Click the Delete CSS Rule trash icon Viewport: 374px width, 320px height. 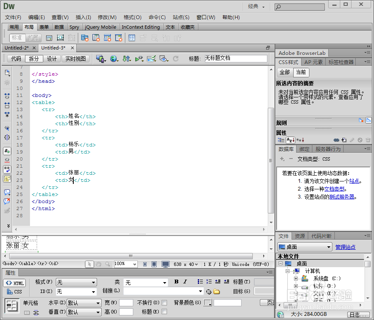tap(368, 140)
